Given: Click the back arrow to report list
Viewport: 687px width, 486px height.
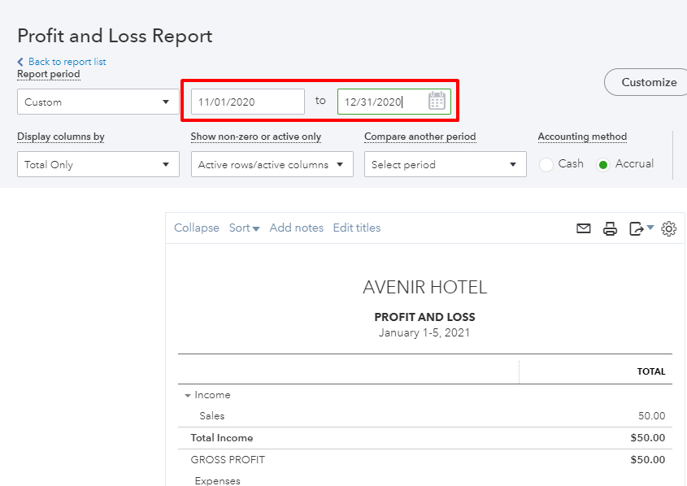Looking at the screenshot, I should (20, 62).
